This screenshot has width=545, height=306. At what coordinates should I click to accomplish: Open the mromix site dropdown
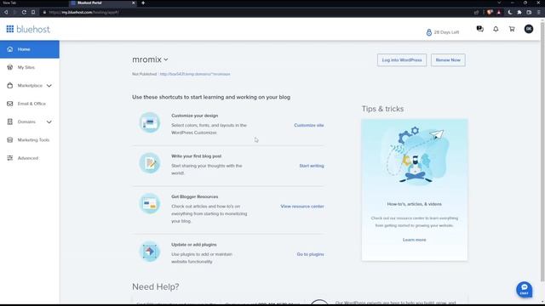[150, 59]
